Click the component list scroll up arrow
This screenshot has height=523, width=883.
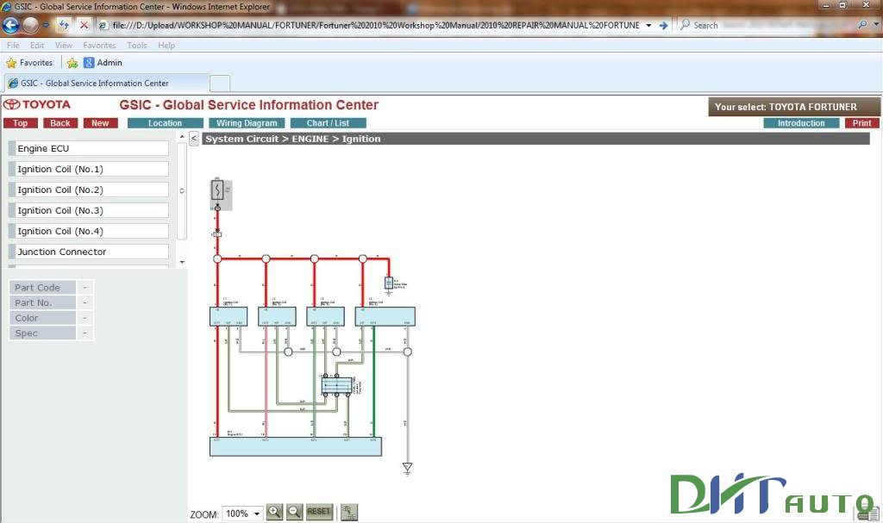[182, 137]
